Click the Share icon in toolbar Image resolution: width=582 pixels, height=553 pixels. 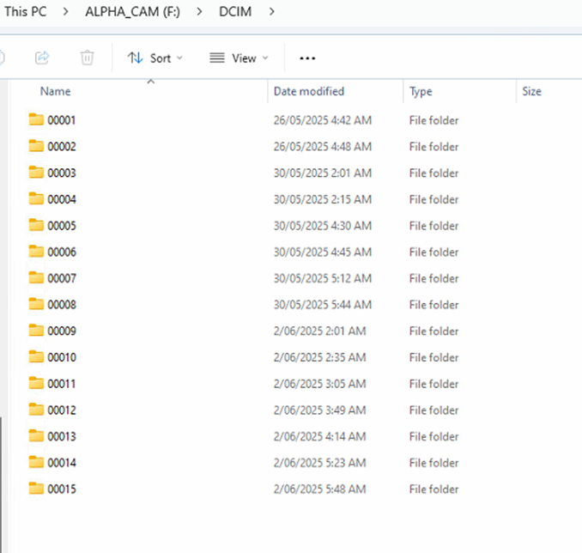(x=42, y=58)
